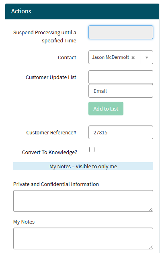The width and height of the screenshot is (162, 253).
Task: Grab the Private and Confidential textarea resize handle
Action: [151, 209]
